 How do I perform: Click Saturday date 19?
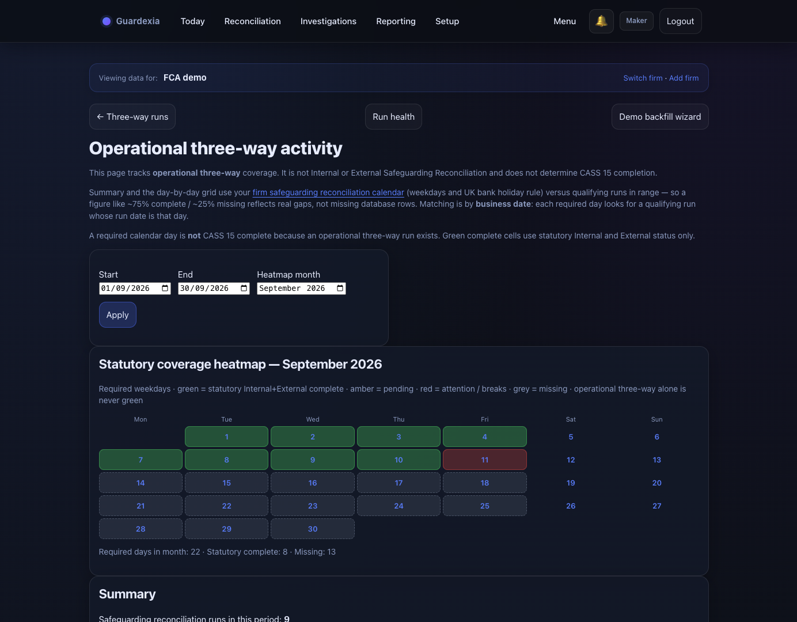pos(571,483)
